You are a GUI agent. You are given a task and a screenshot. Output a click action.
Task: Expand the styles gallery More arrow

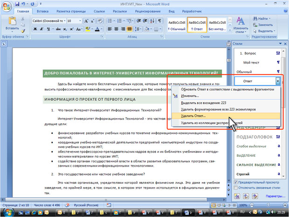pyautogui.click(x=230, y=30)
